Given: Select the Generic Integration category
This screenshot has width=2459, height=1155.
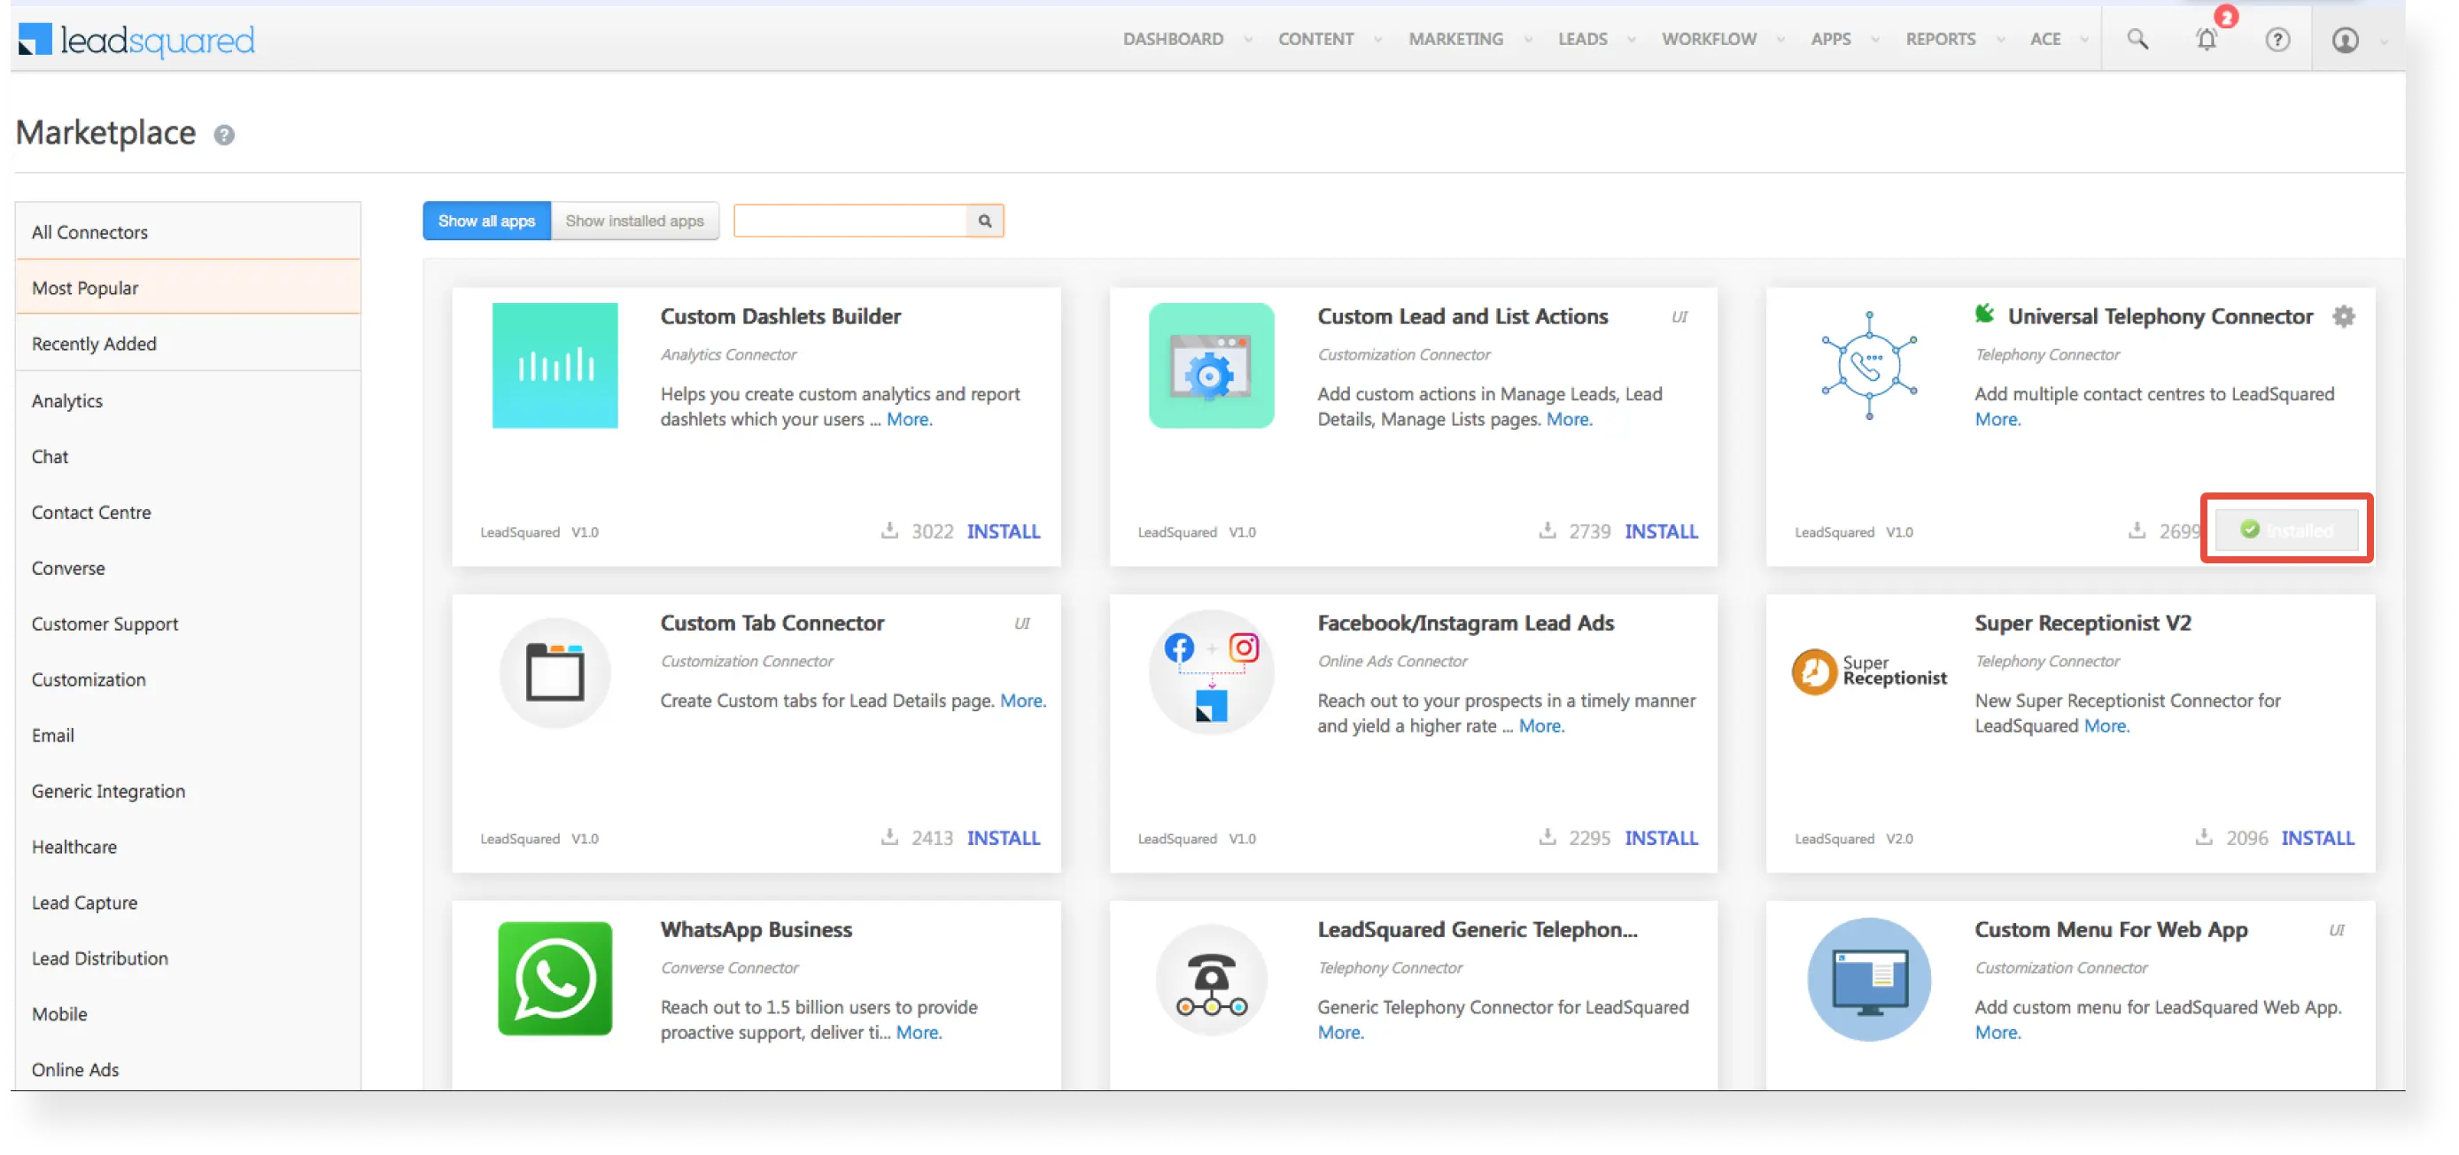Looking at the screenshot, I should tap(188, 791).
